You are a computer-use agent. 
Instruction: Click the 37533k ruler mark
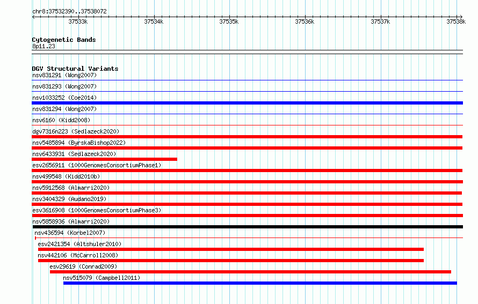pos(78,21)
